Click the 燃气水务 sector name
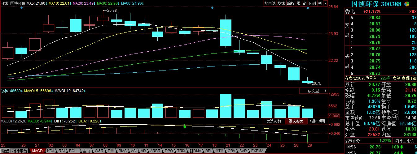 point(353,141)
